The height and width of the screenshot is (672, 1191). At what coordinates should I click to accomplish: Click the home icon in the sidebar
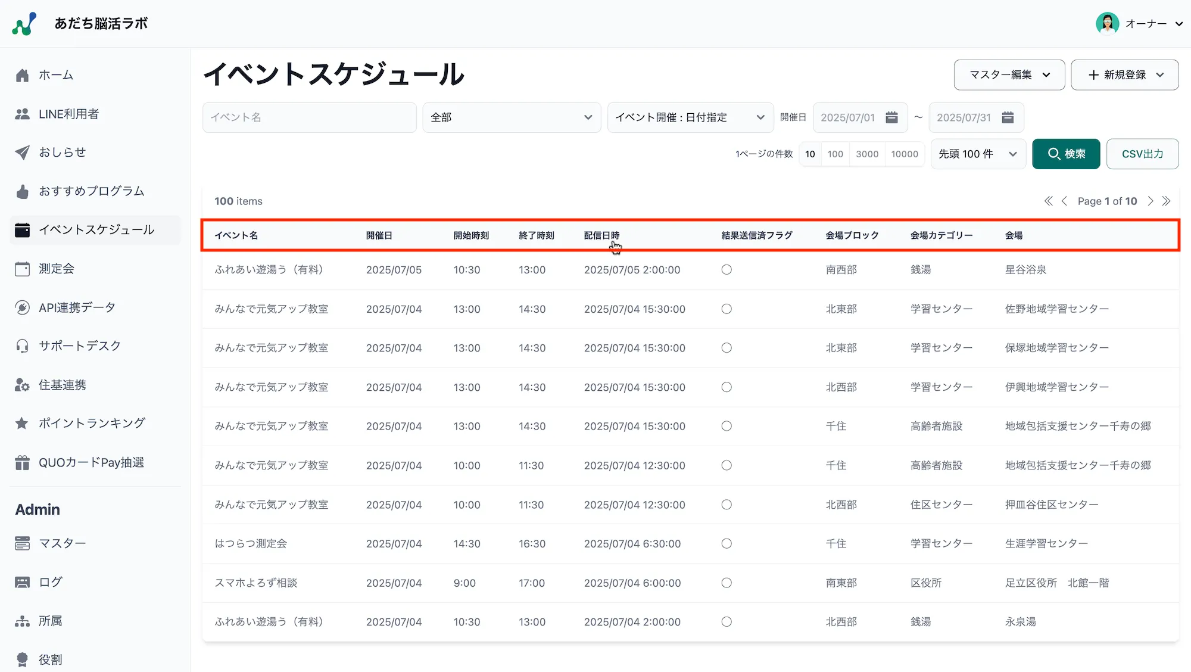(x=22, y=75)
